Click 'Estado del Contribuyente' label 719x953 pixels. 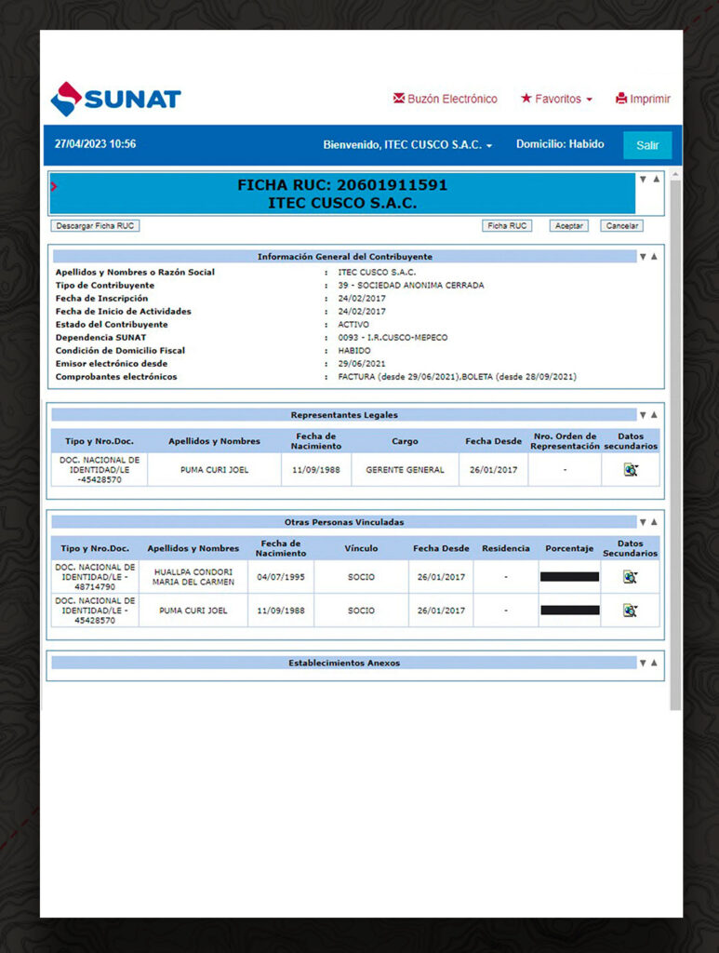point(112,325)
